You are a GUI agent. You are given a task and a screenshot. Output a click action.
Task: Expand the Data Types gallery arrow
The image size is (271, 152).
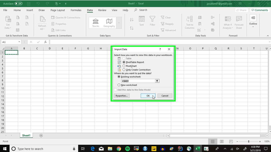pos(119,23)
